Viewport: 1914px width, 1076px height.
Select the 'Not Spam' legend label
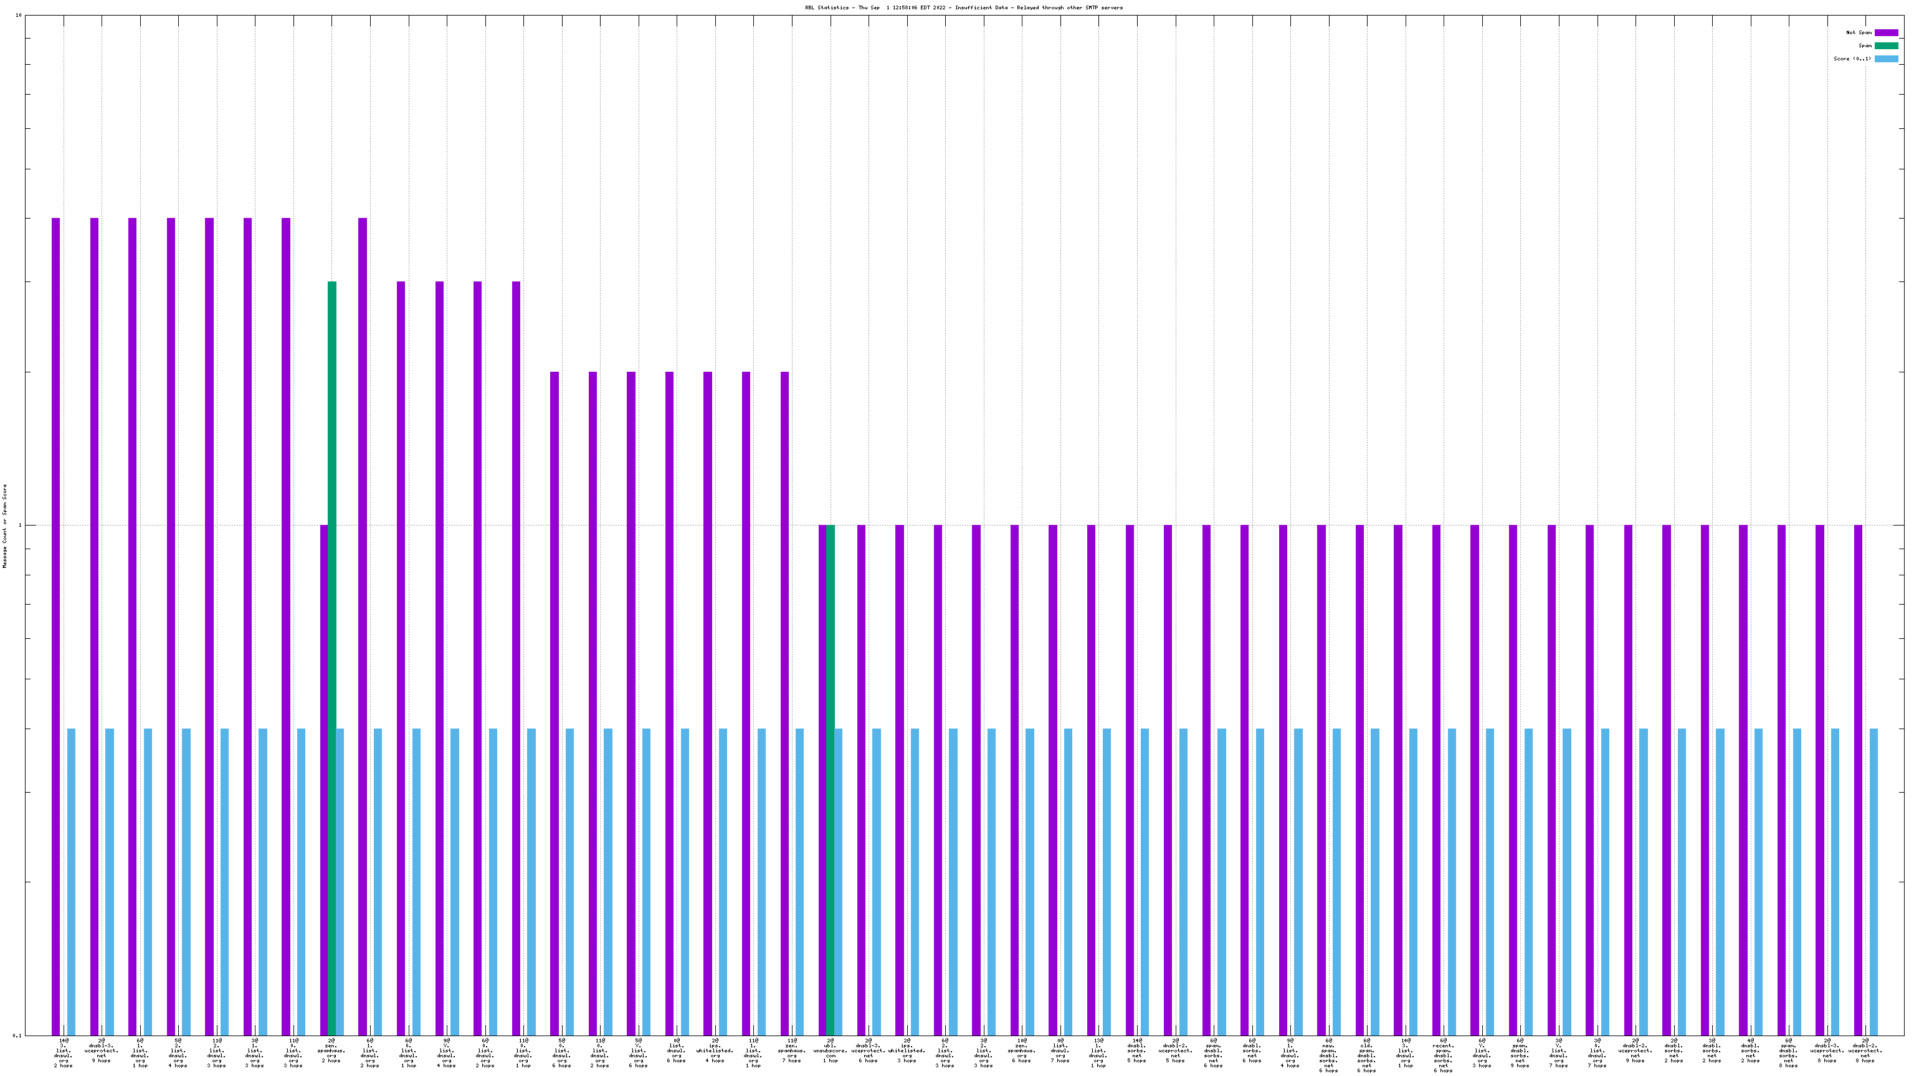click(x=1859, y=32)
